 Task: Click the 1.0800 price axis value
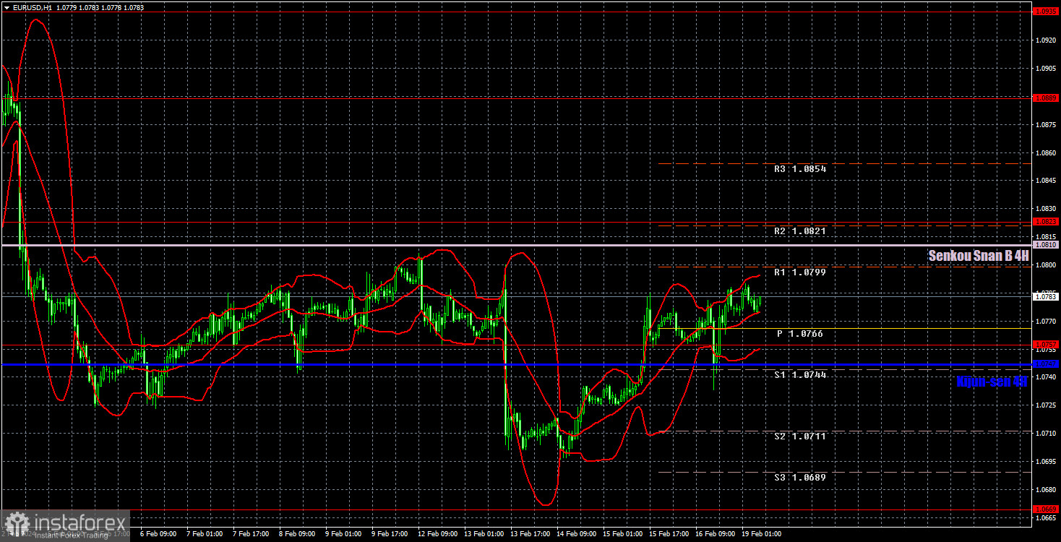pos(1047,265)
